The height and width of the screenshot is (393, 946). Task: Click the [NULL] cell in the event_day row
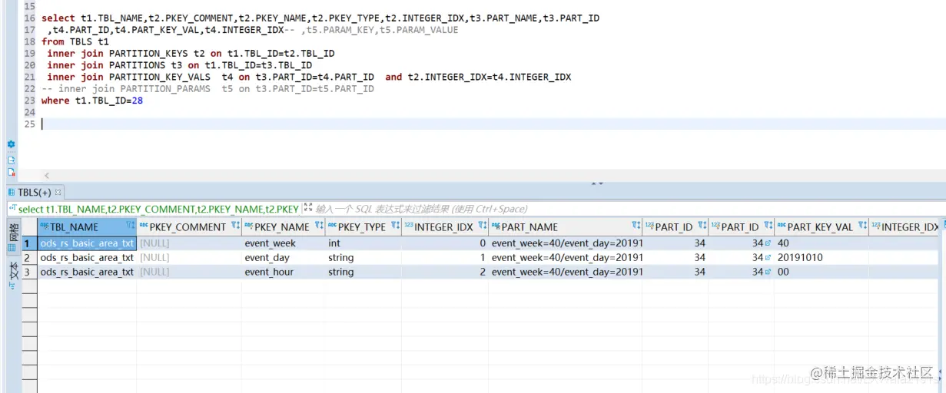pos(189,258)
